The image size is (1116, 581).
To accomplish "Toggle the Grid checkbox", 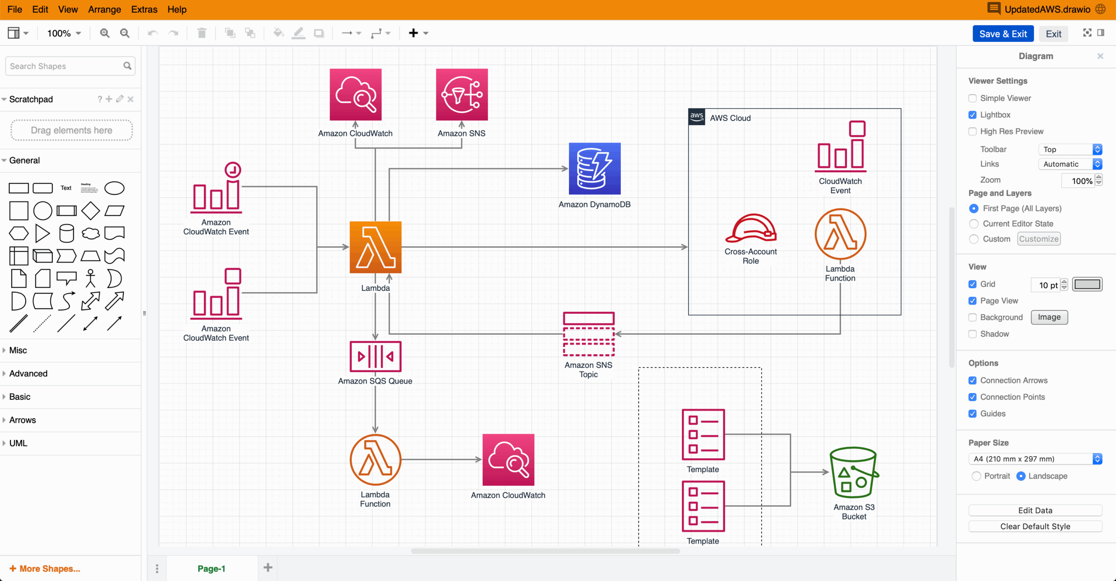I will [x=973, y=284].
